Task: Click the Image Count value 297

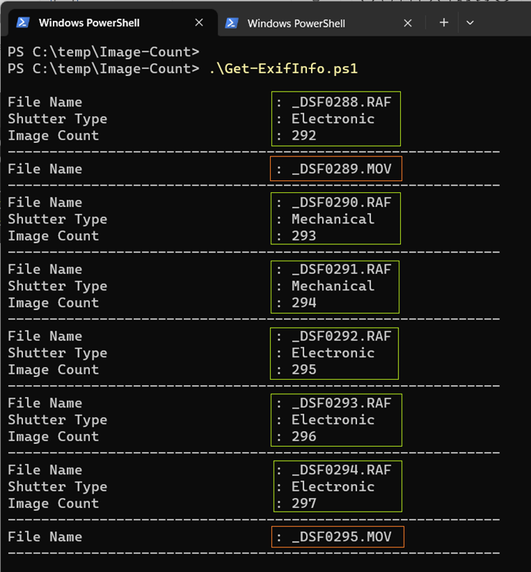Action: [304, 503]
